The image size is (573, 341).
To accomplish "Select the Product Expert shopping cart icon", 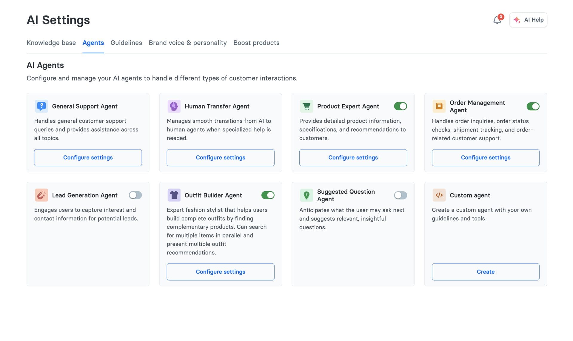I will tap(307, 106).
